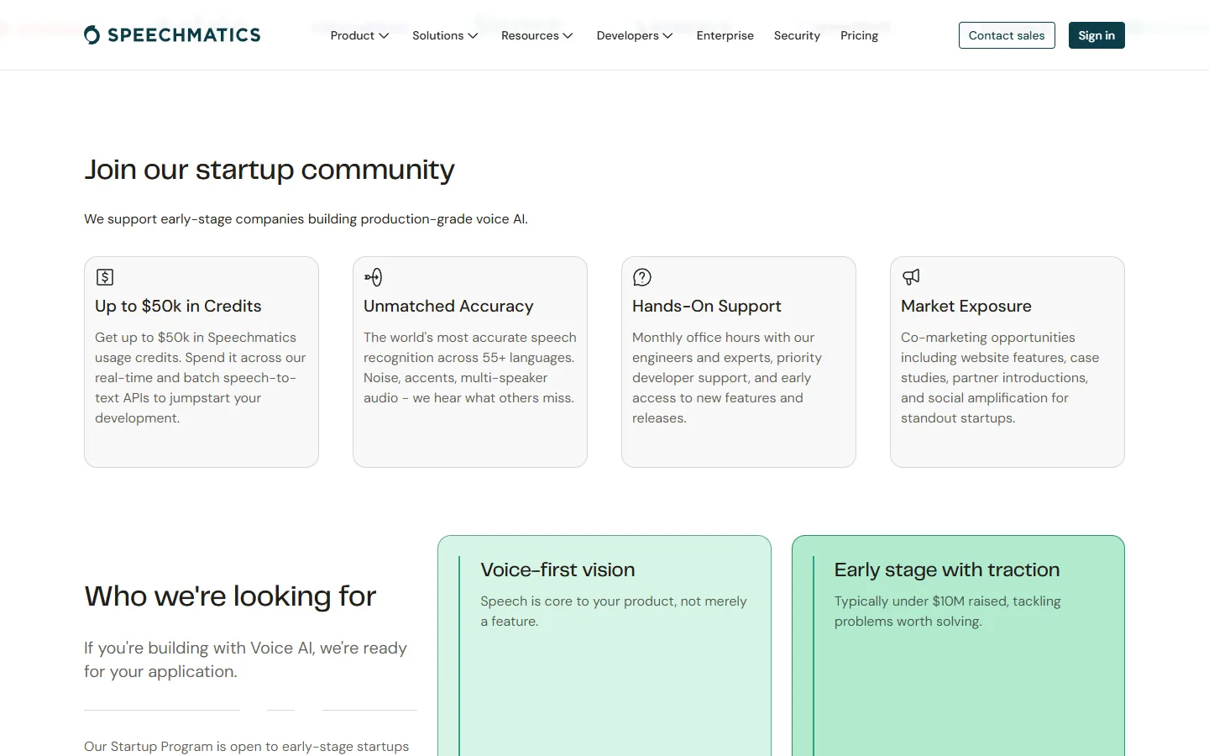Click 'Our Startup Program is open' text

(x=247, y=747)
